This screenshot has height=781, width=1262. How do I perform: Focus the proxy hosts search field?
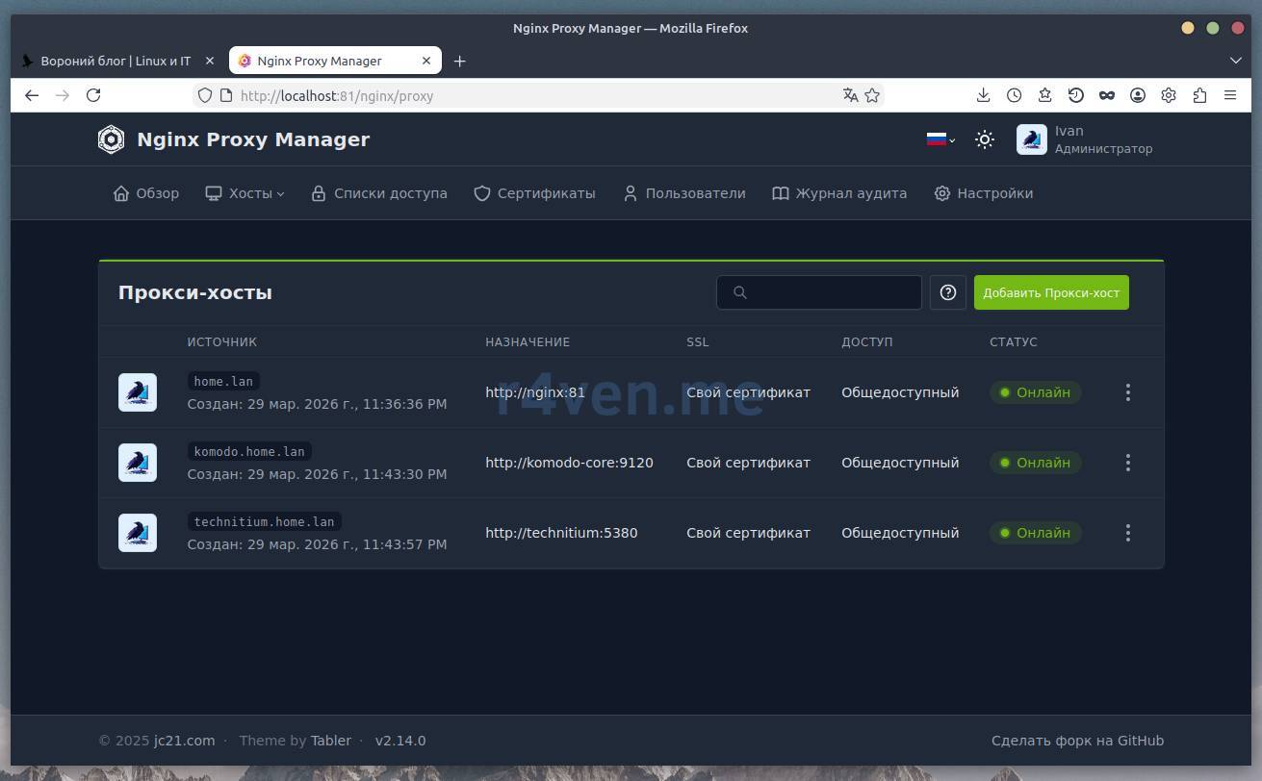pyautogui.click(x=830, y=292)
